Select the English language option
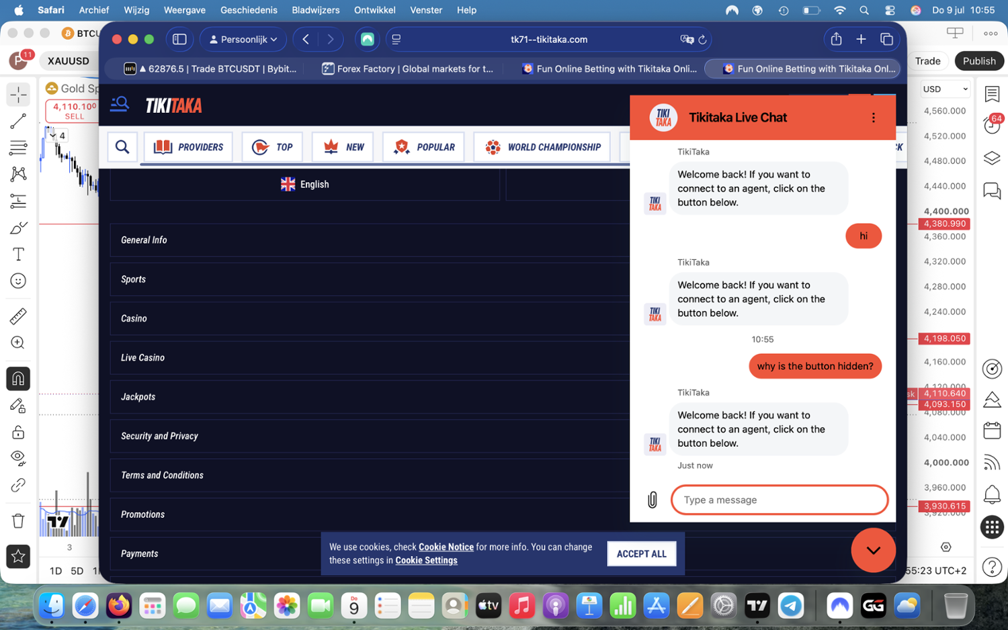1008x630 pixels. [x=305, y=184]
